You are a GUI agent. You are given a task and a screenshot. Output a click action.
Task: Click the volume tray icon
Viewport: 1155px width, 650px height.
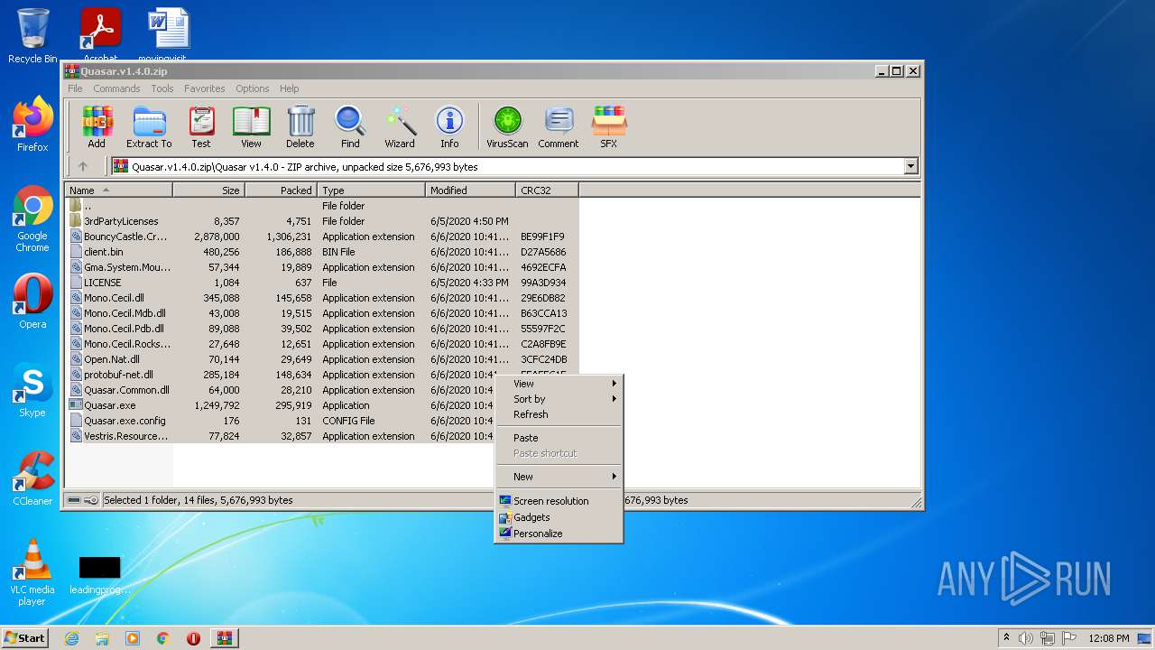coord(1026,638)
